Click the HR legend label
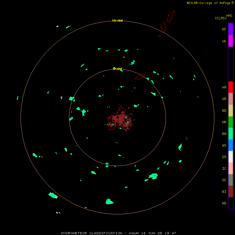235x235 pixels. point(224,122)
